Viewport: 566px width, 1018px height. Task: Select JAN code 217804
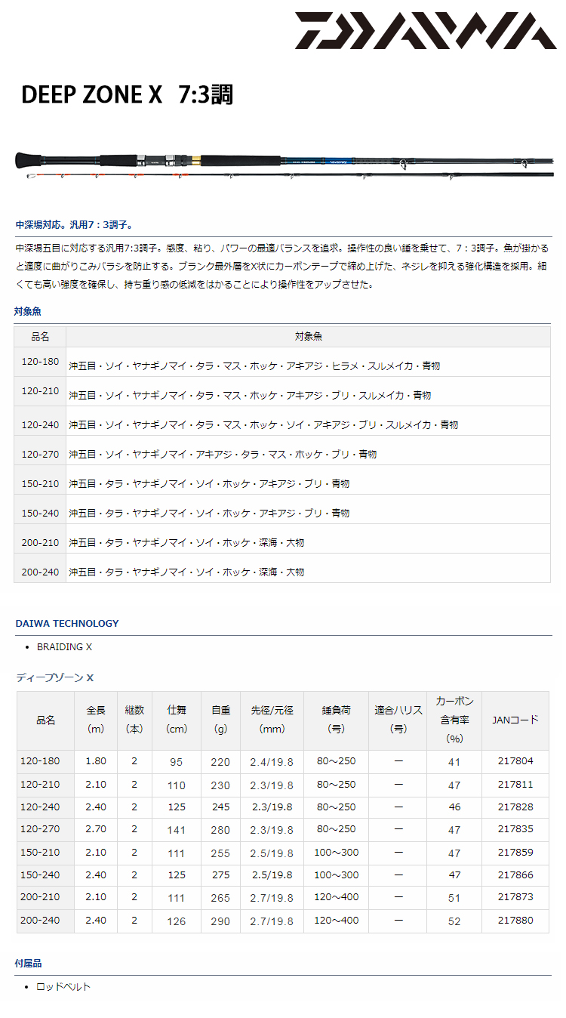point(515,762)
